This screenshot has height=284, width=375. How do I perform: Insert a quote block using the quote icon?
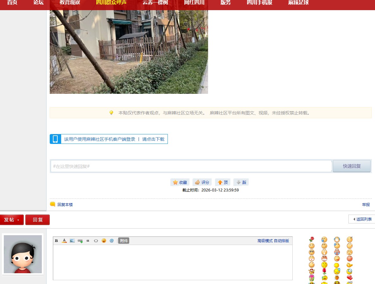pos(88,241)
